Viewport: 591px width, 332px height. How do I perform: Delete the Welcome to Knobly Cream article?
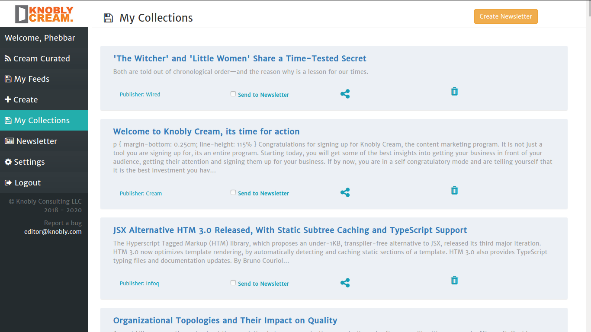454,190
